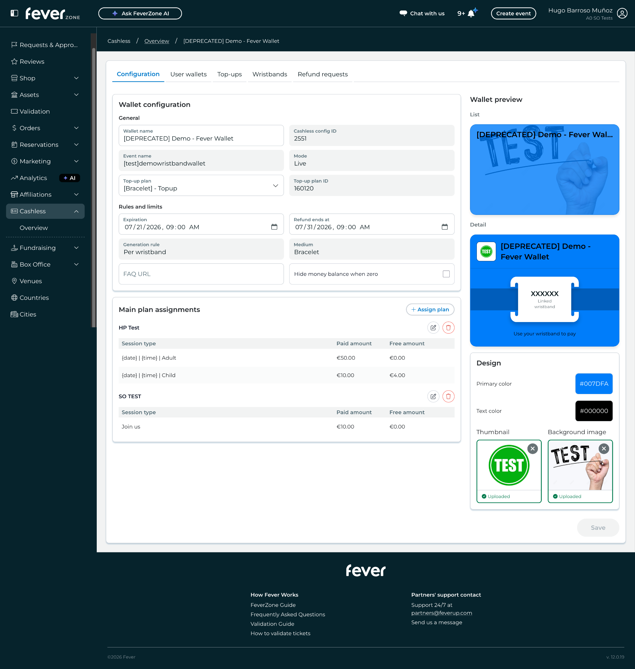Click the Countries globe icon

14,298
